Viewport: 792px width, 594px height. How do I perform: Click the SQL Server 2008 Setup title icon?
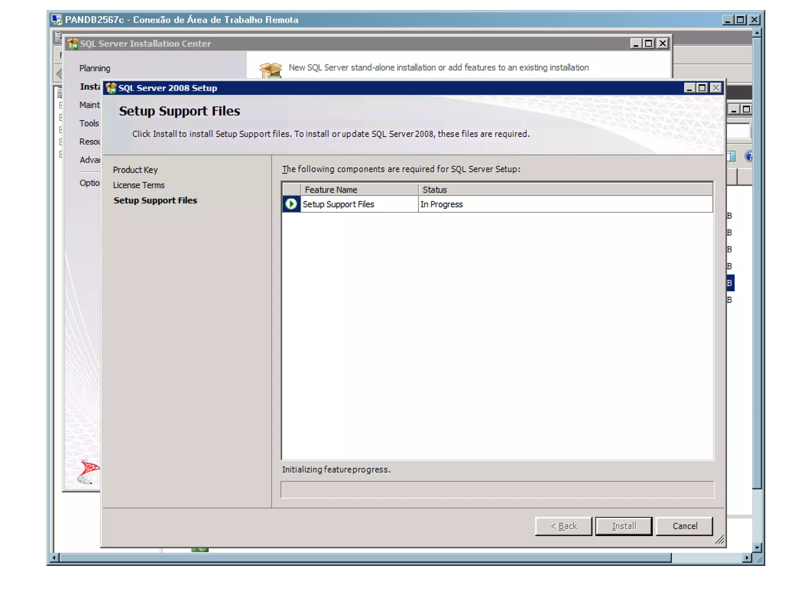(111, 88)
